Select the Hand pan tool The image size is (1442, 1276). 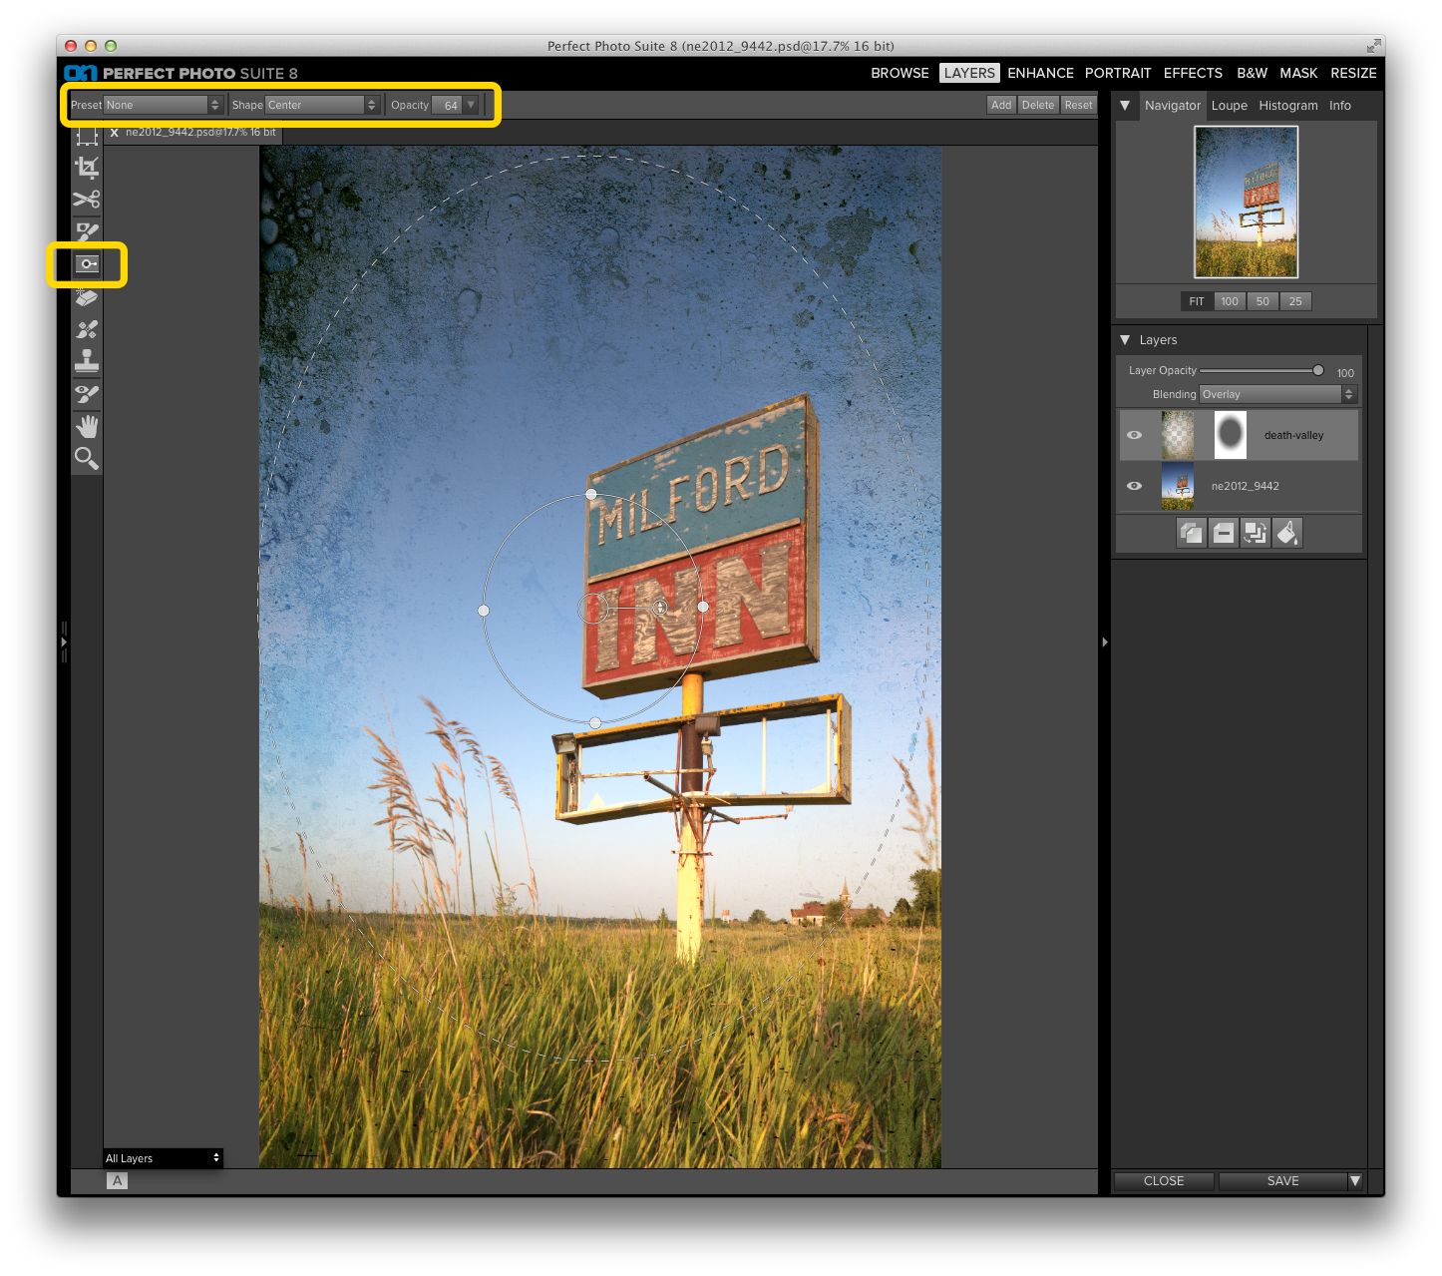[x=87, y=426]
